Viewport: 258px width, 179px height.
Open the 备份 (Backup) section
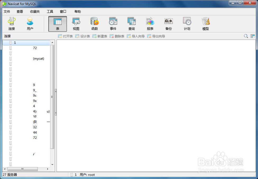(x=168, y=24)
